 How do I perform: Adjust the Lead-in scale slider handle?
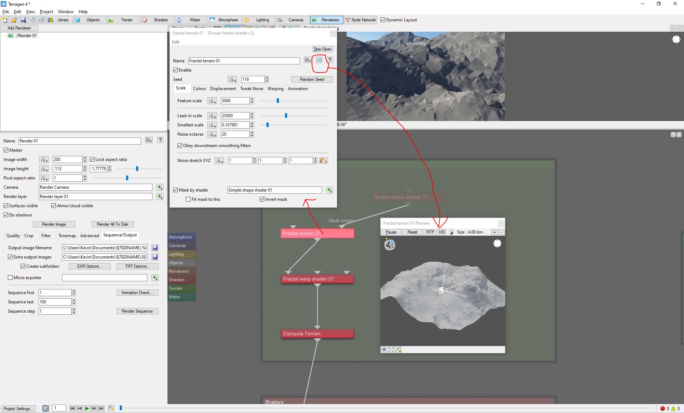point(286,116)
